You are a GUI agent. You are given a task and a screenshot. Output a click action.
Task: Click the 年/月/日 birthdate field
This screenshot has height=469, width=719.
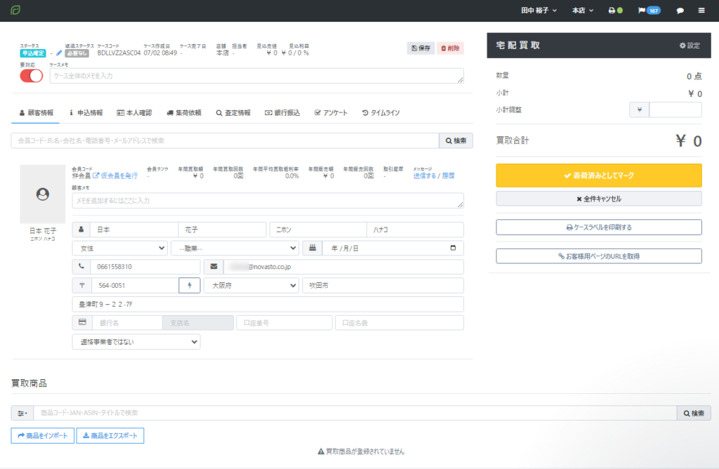[393, 248]
